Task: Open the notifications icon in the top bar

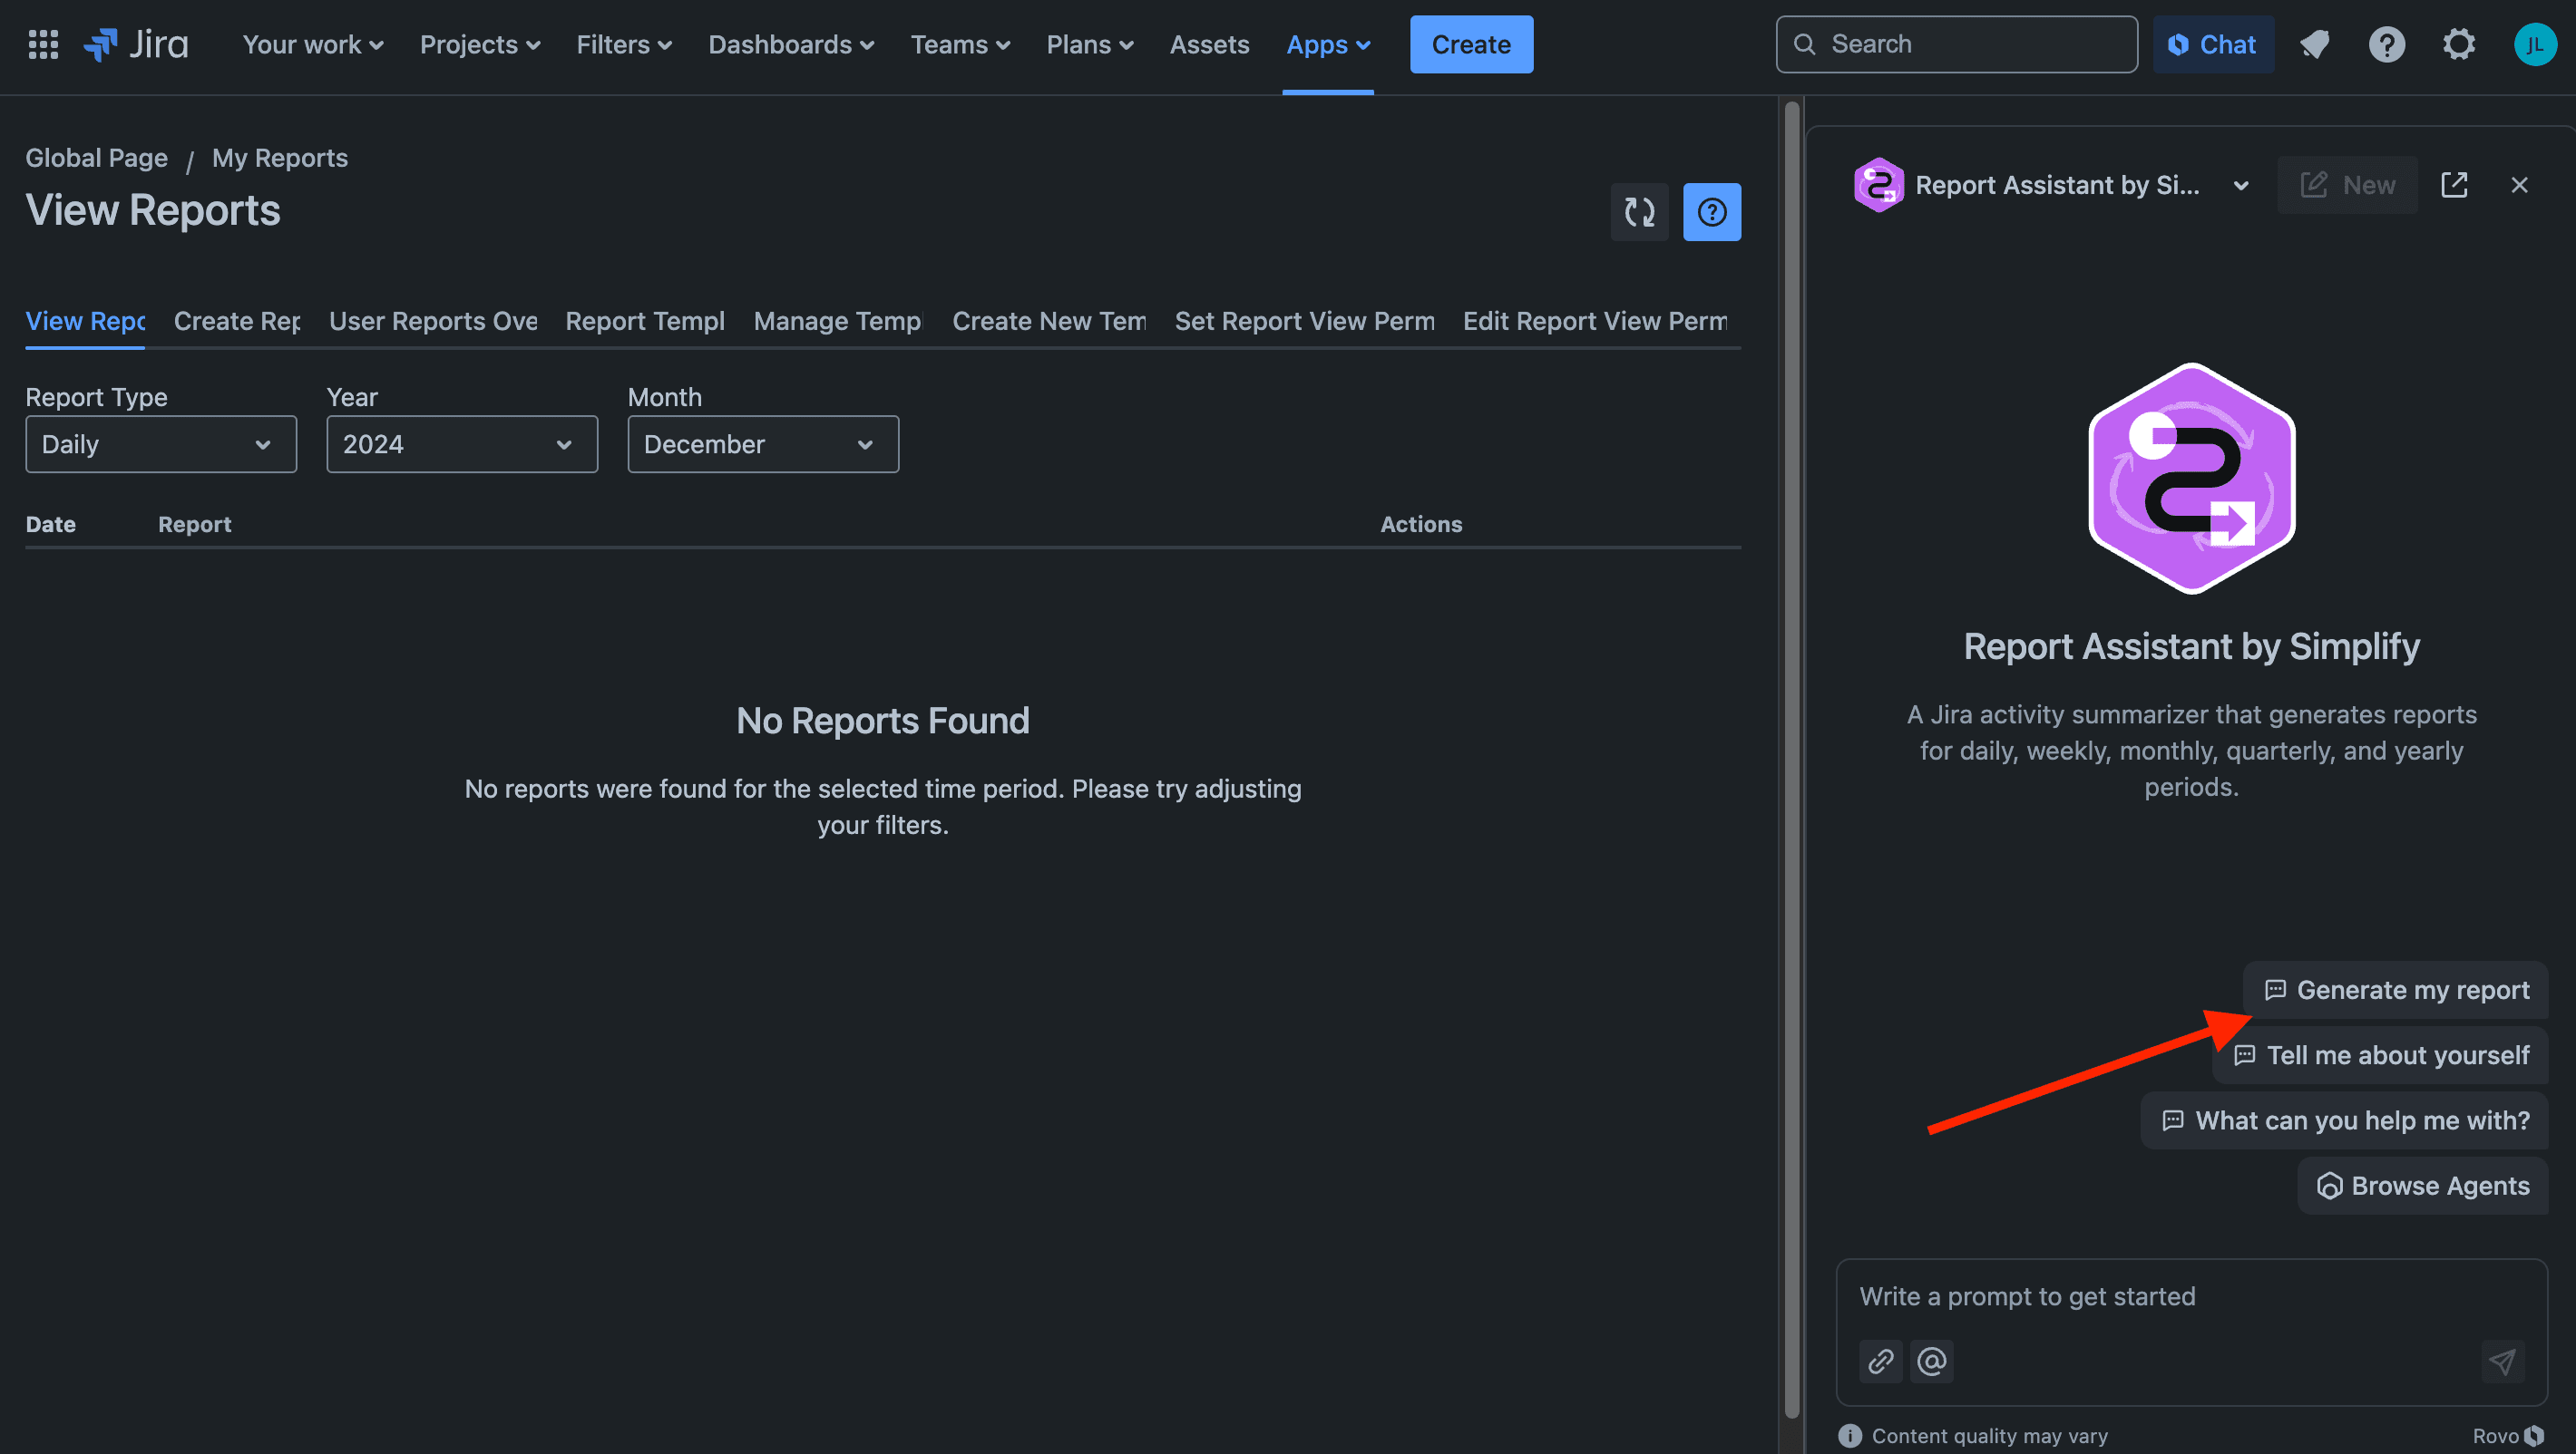Action: (2315, 44)
